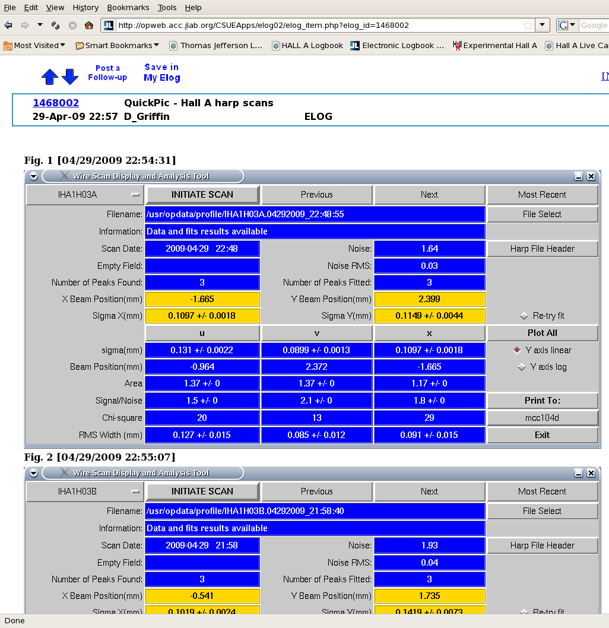The height and width of the screenshot is (628, 609).
Task: Open the IHA1H03B harp selector dropdown
Action: pyautogui.click(x=85, y=491)
